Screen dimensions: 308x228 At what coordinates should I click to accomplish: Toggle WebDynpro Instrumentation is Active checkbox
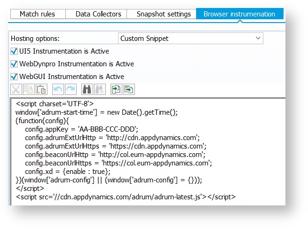pyautogui.click(x=14, y=64)
